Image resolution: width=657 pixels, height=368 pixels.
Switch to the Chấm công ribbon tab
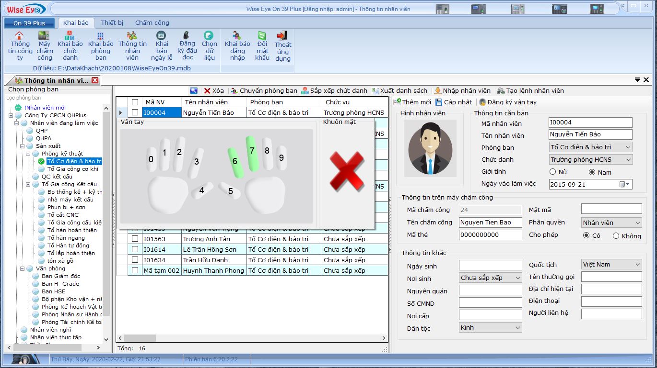tap(152, 23)
